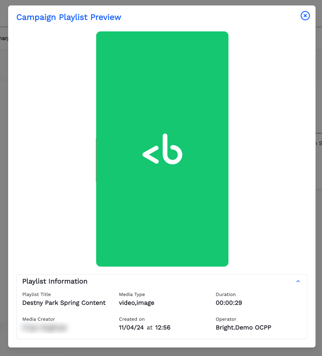322x356 pixels.
Task: Collapse the Playlist Information section chevron
Action: 298,281
